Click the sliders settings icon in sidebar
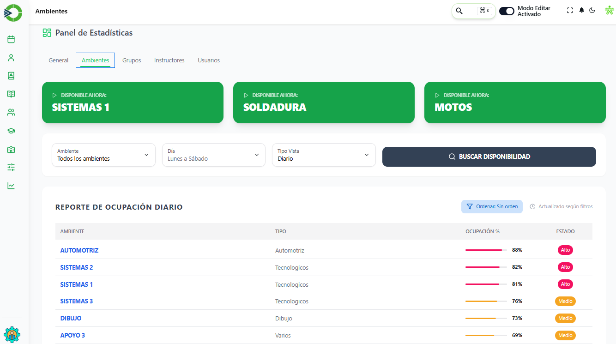The image size is (616, 344). pyautogui.click(x=11, y=167)
